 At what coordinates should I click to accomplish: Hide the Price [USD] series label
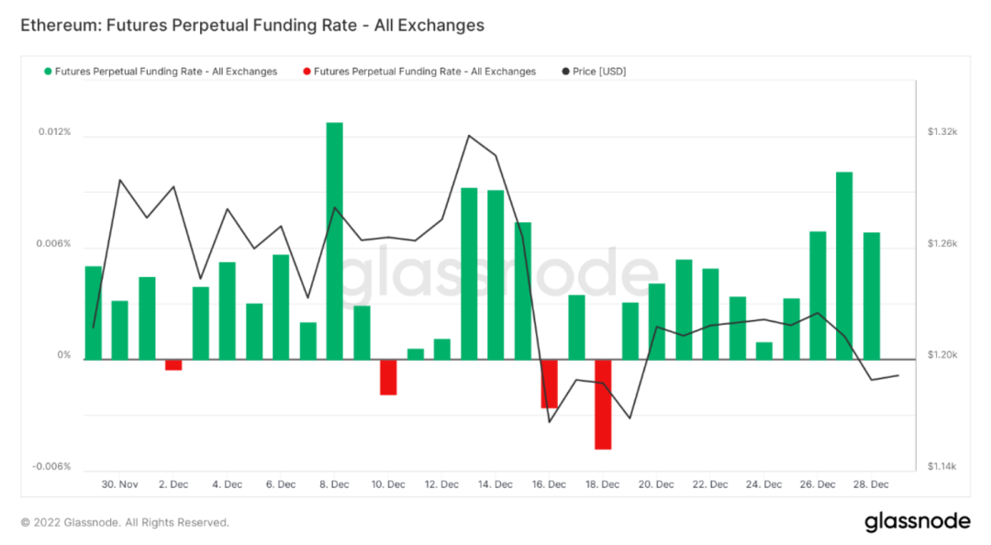(599, 72)
